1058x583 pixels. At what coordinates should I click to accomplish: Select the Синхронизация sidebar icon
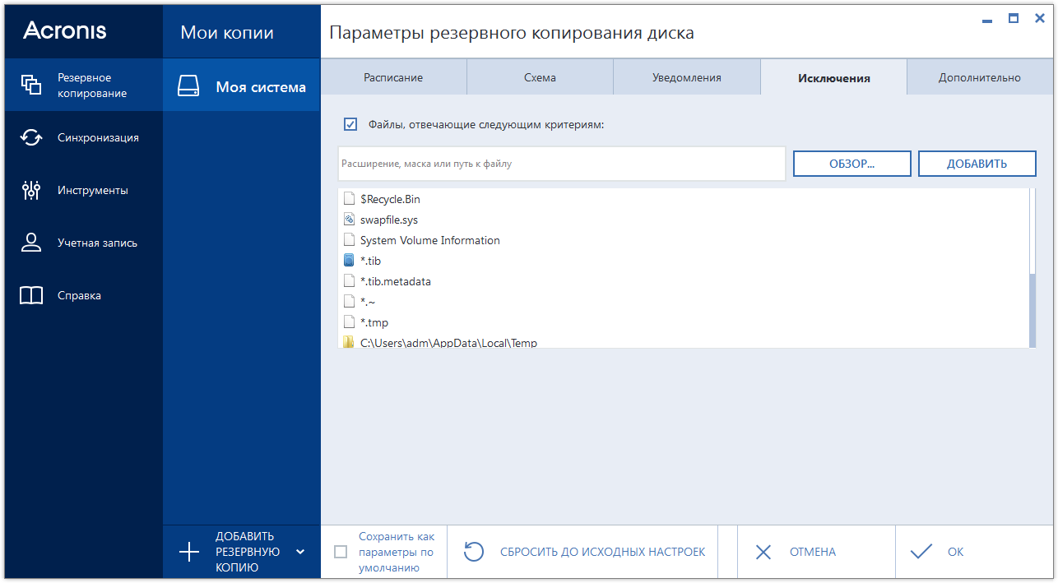(x=30, y=137)
